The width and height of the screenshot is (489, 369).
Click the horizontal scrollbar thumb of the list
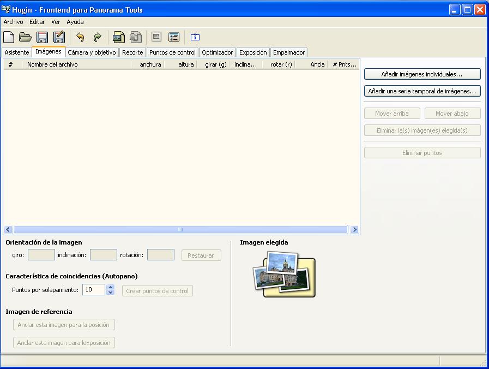(x=180, y=230)
